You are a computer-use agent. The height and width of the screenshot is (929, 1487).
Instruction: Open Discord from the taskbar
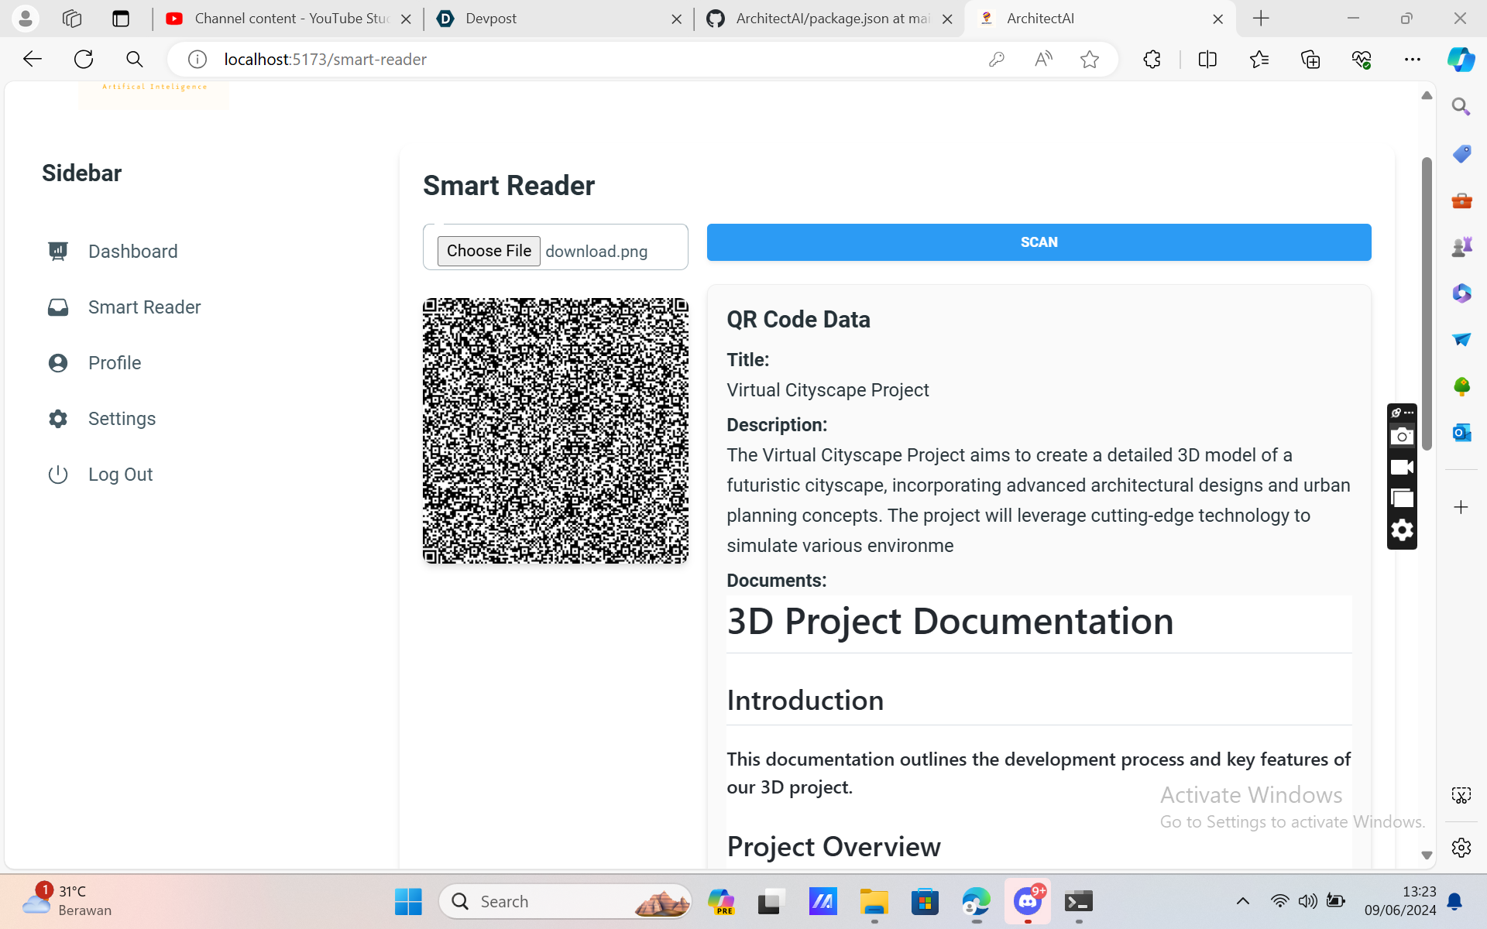(x=1028, y=901)
